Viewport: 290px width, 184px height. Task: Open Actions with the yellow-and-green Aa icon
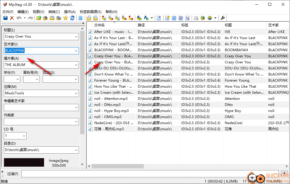click(139, 18)
